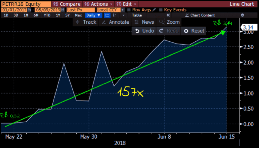Toggle the Key Events checkbox

[x=161, y=10]
